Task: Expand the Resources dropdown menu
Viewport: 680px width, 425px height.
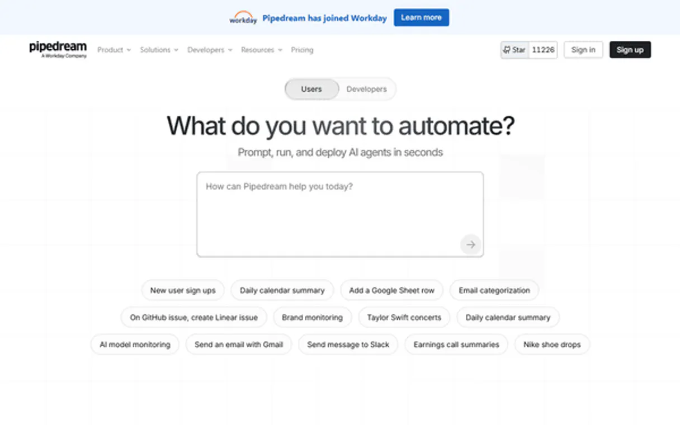Action: tap(261, 50)
